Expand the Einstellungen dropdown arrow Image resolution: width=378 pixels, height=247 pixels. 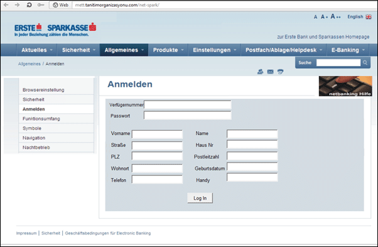235,50
